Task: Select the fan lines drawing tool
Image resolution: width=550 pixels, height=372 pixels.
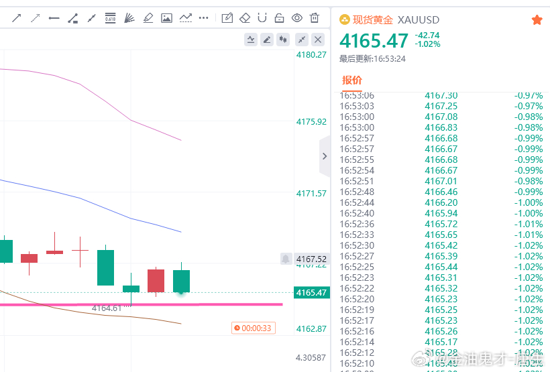Action: (x=129, y=18)
